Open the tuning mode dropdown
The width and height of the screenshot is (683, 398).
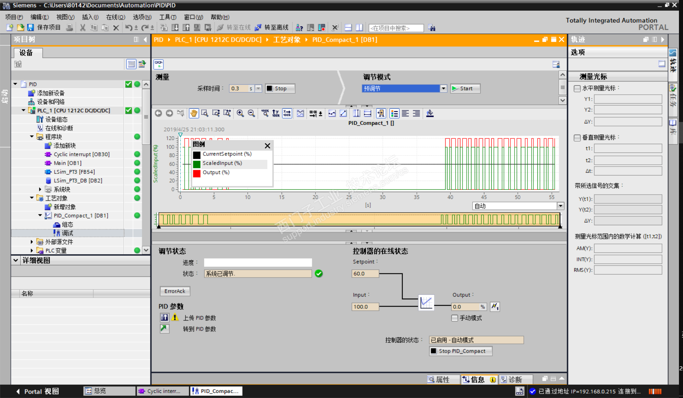coord(443,88)
